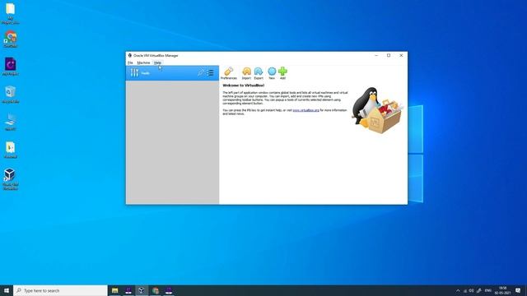
Task: Close the VirtualBox Manager window
Action: [x=401, y=55]
